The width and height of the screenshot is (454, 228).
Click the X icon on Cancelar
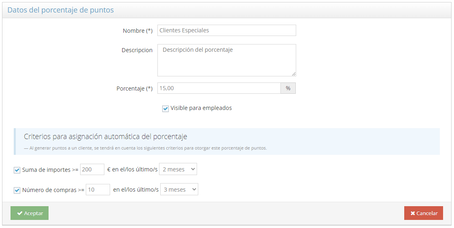point(413,213)
